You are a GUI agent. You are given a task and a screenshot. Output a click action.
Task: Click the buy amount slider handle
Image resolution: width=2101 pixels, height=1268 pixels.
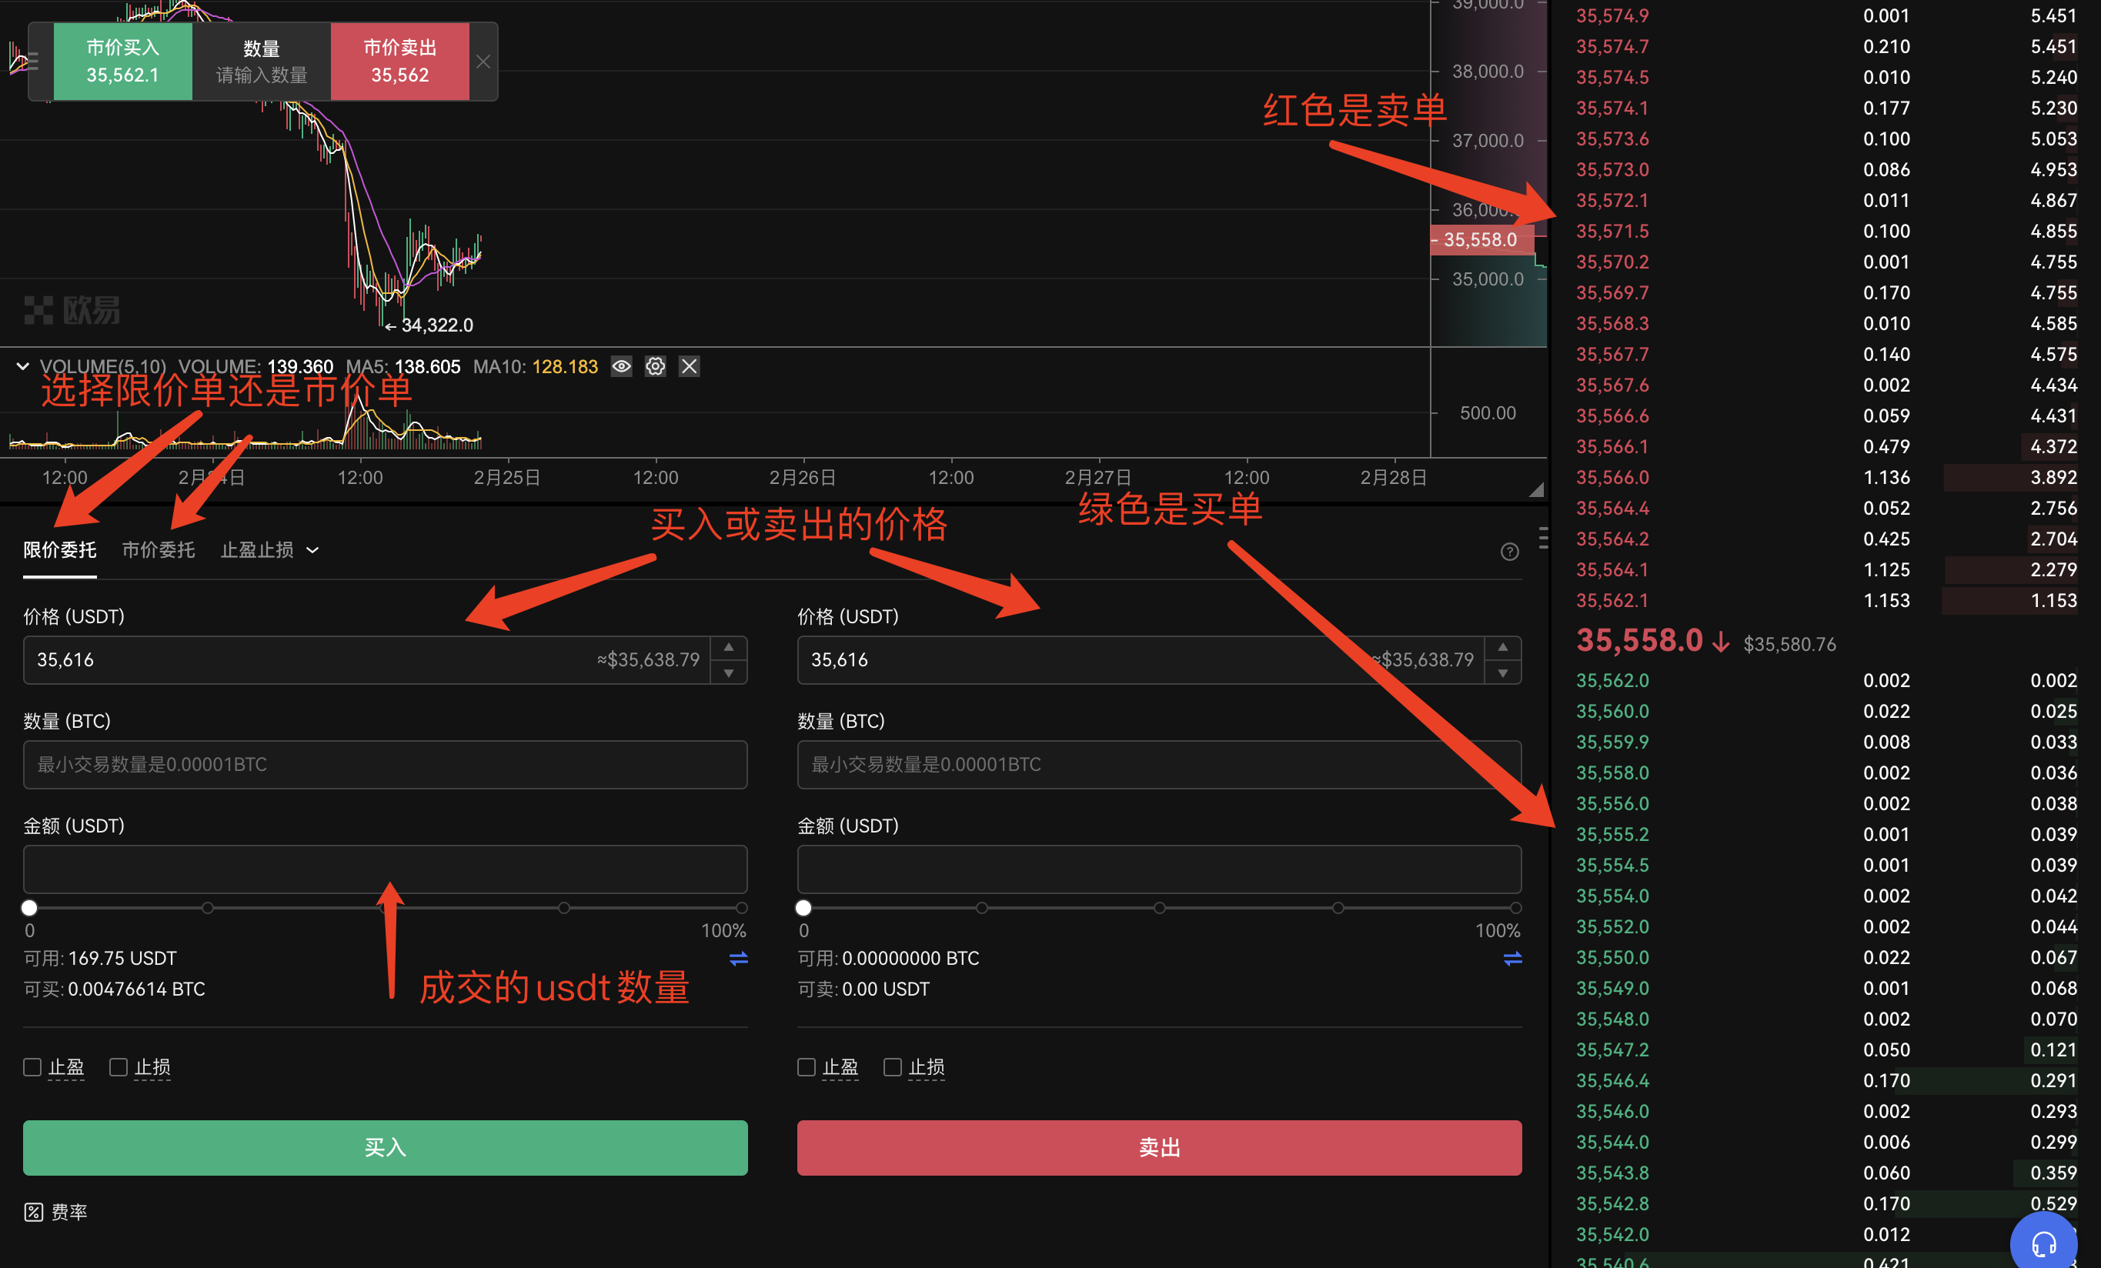(x=30, y=907)
